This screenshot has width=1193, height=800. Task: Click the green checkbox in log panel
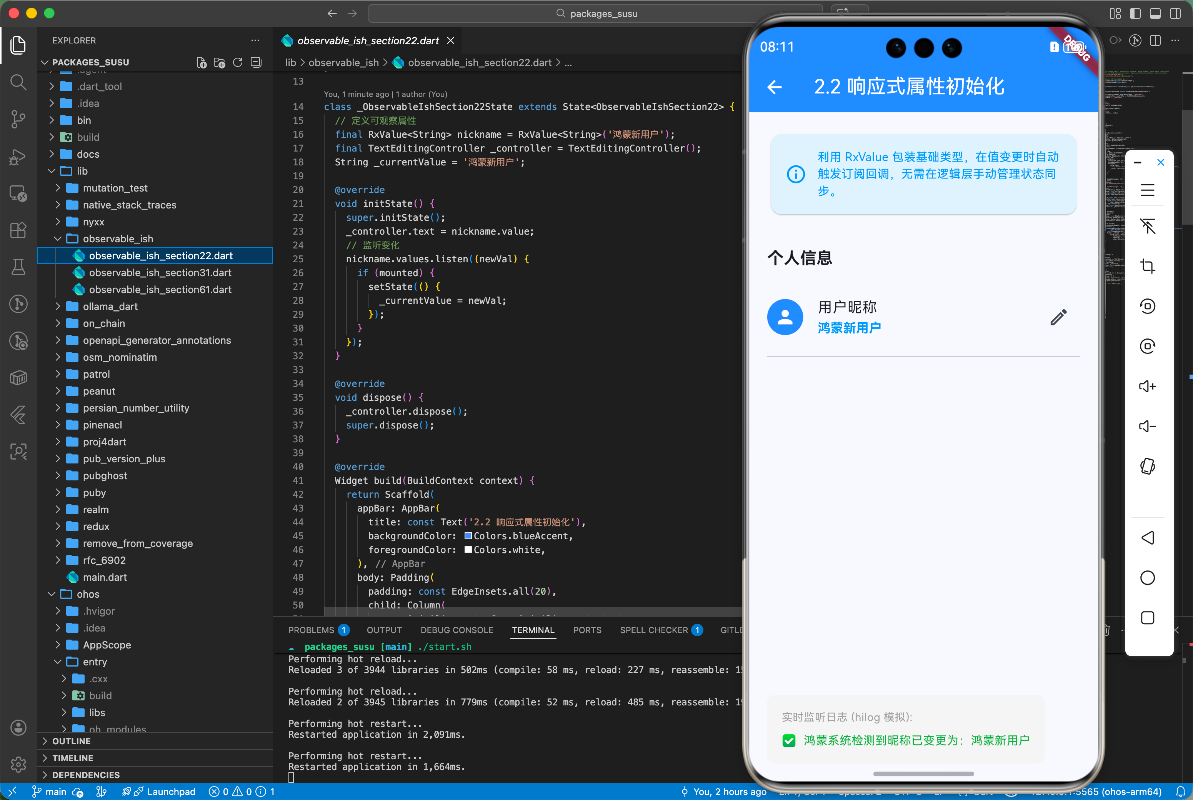tap(788, 740)
